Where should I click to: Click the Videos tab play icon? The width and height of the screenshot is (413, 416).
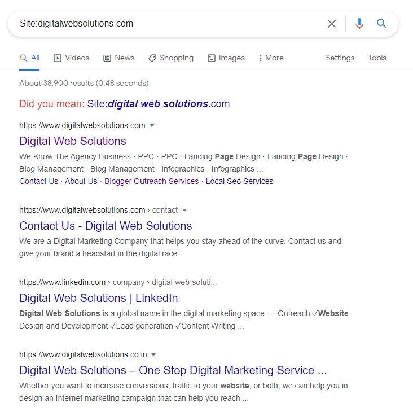pyautogui.click(x=58, y=58)
